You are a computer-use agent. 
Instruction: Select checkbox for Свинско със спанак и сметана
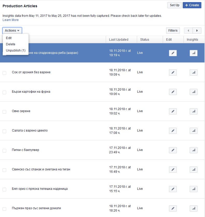(4, 170)
